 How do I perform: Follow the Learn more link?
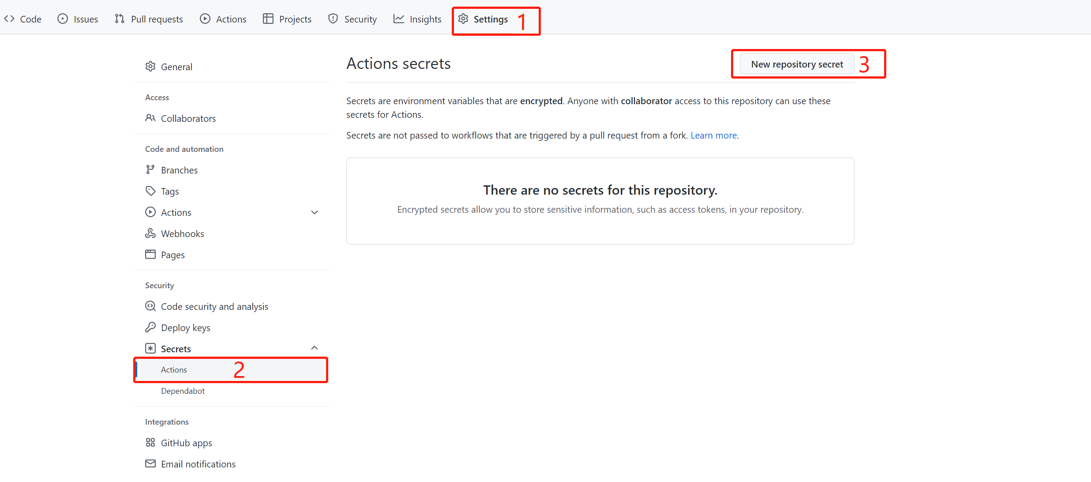pos(713,136)
